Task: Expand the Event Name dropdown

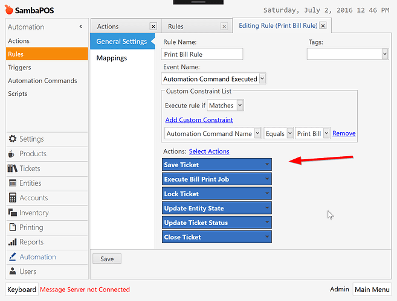Action: coord(263,78)
